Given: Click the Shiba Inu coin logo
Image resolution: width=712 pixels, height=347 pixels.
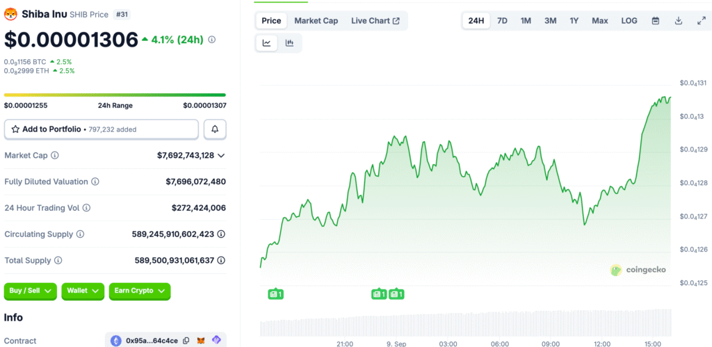Looking at the screenshot, I should tap(10, 14).
